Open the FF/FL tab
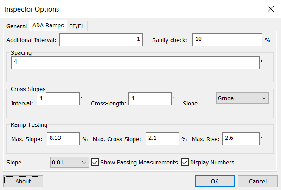The height and width of the screenshot is (190, 281). click(x=77, y=26)
